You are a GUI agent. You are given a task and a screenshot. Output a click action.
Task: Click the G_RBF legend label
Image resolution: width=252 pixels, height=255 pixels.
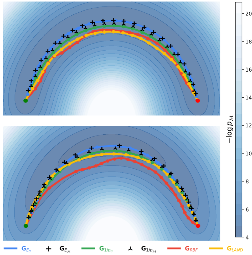coord(191,249)
